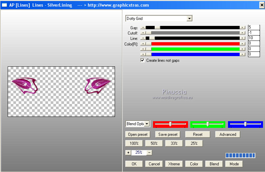The height and width of the screenshot is (172, 265).
Task: Click the 25% zoom value display
Action: click(139, 152)
